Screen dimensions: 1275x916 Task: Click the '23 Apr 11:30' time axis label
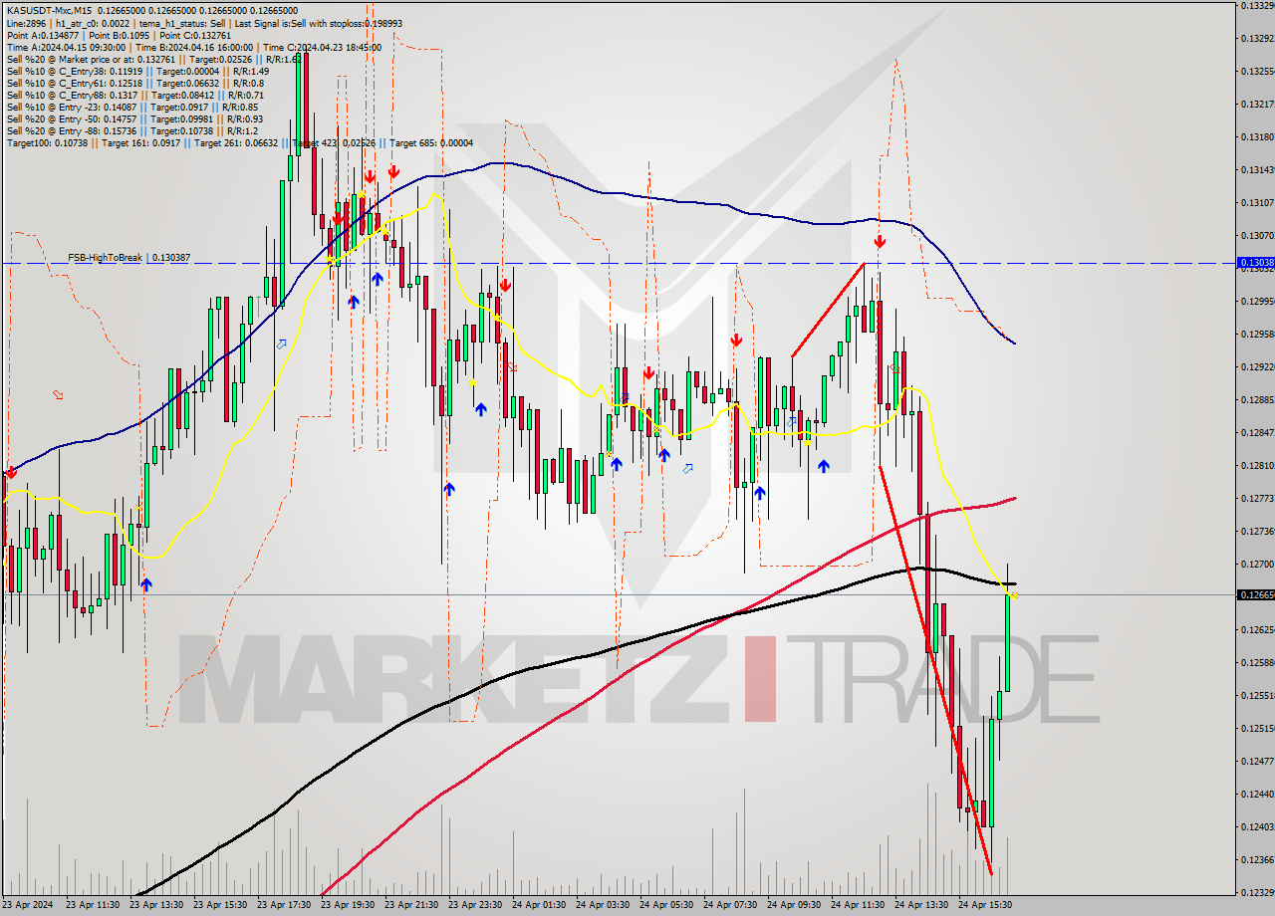pyautogui.click(x=93, y=905)
